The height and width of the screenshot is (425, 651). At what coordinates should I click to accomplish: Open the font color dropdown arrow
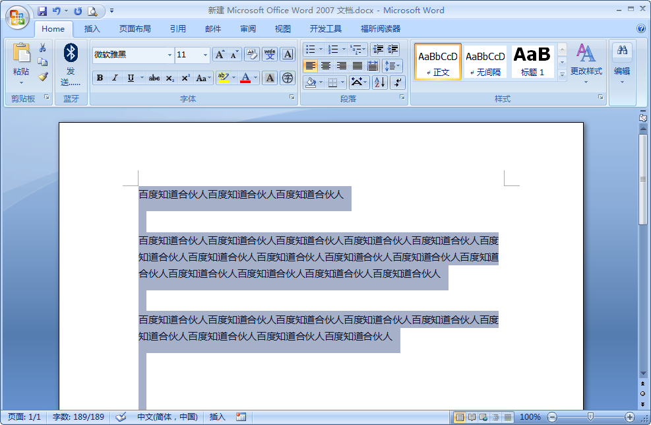[255, 78]
